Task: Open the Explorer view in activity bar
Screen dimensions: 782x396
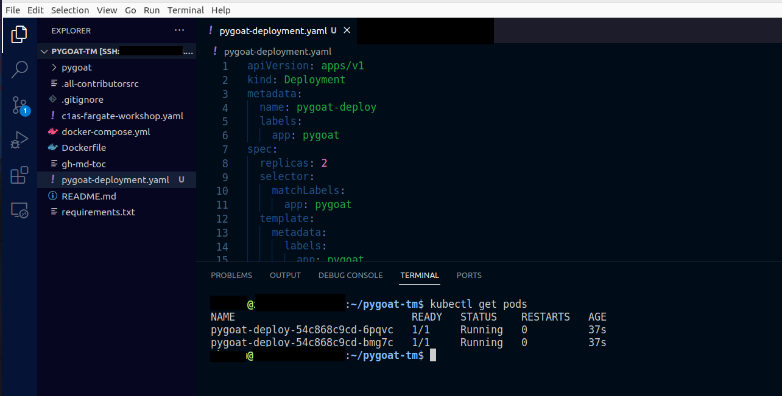Action: (x=19, y=34)
